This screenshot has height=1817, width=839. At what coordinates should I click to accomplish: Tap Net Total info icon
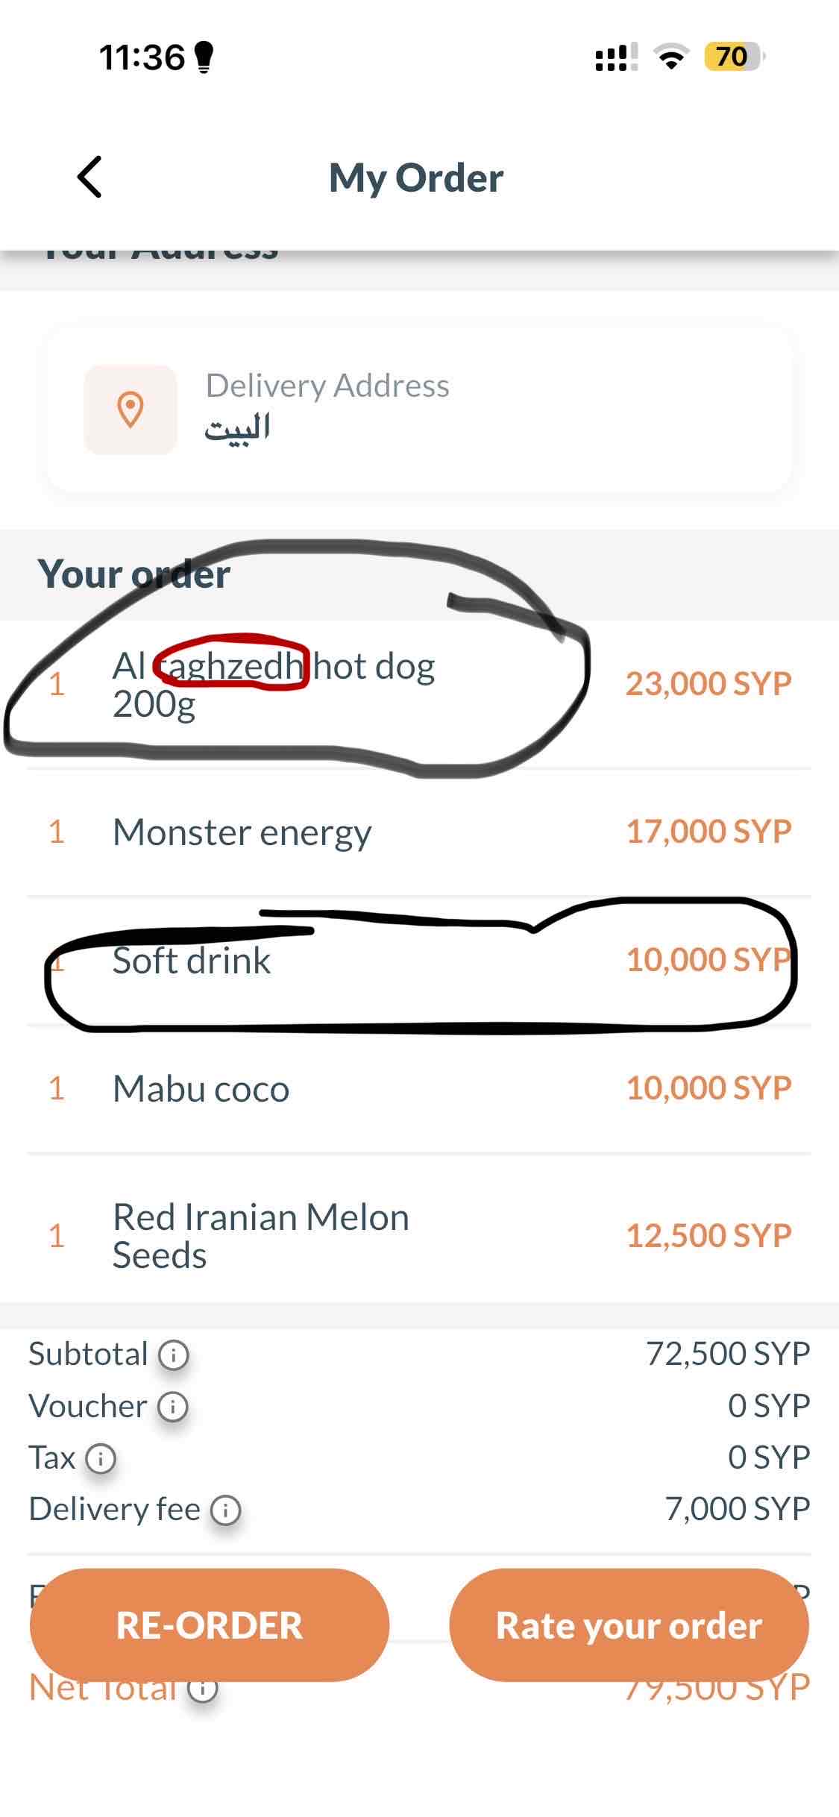(x=202, y=1689)
